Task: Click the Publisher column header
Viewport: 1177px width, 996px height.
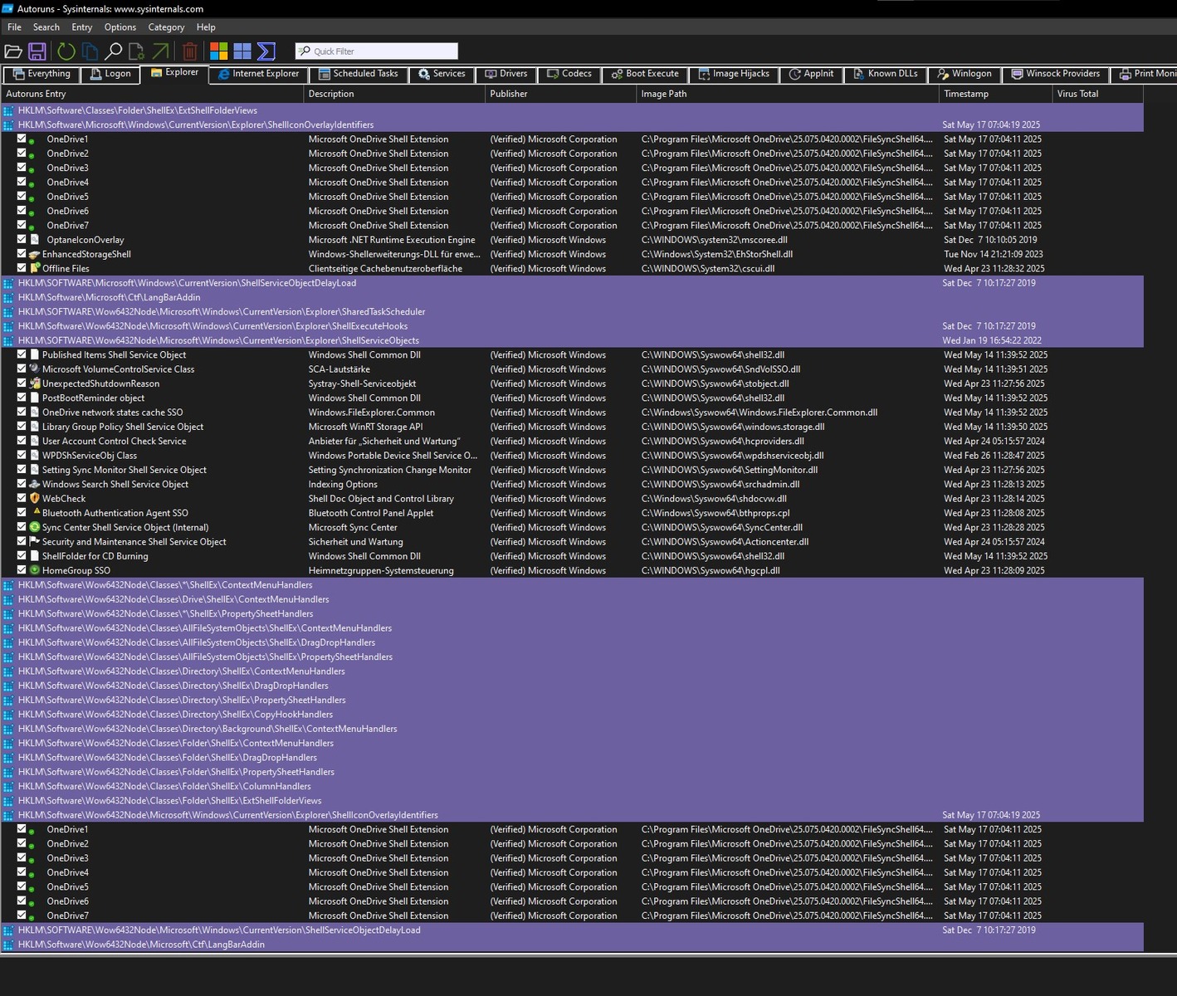Action: (508, 94)
